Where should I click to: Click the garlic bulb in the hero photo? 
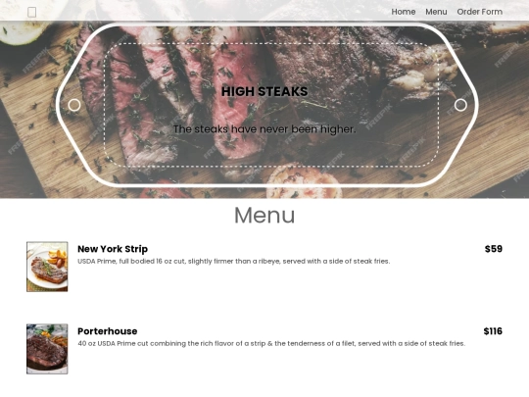[304, 182]
